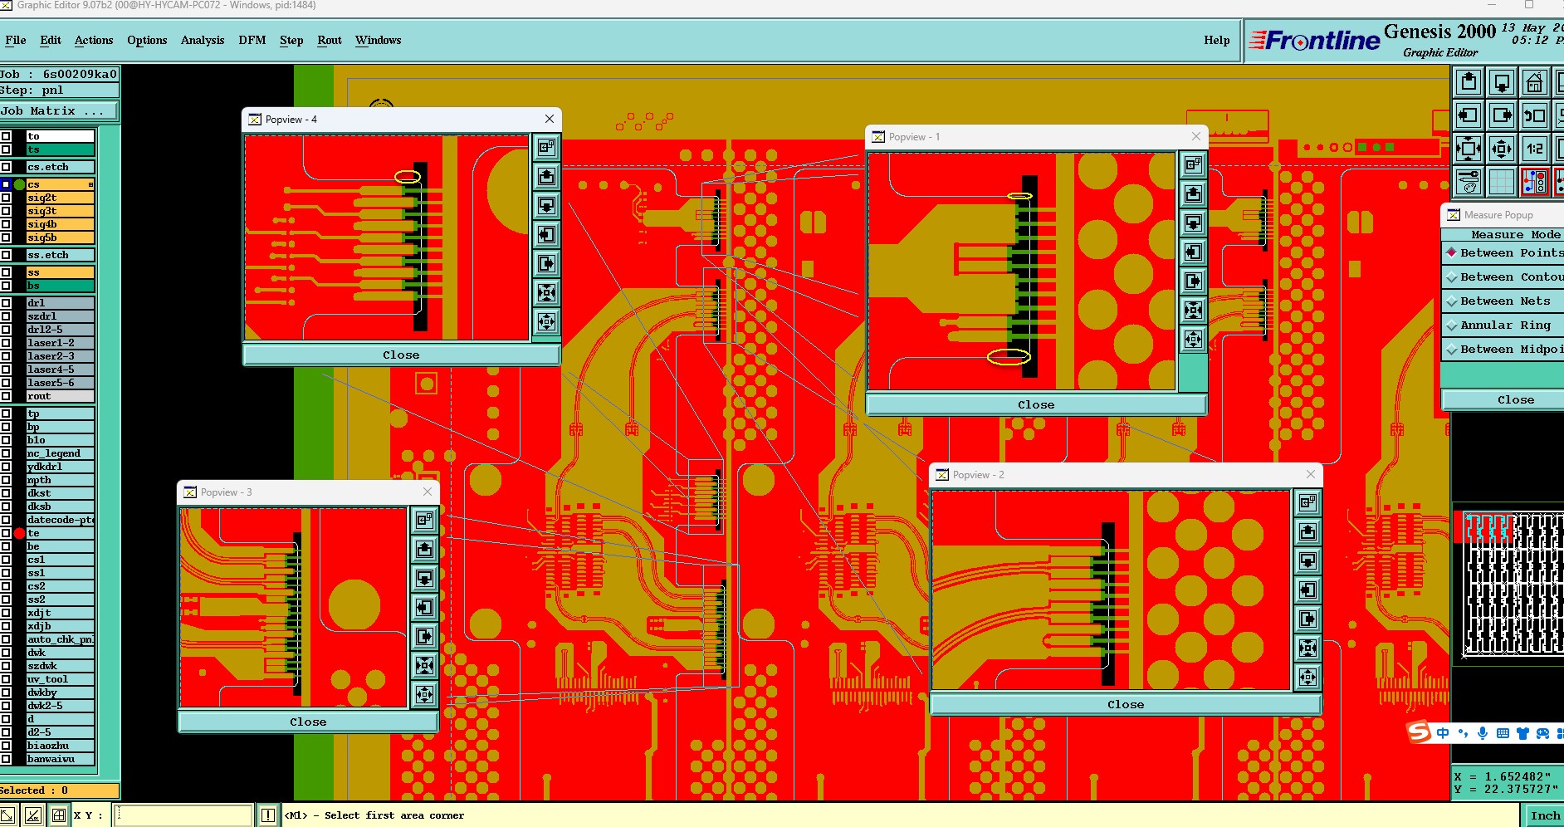
Task: Select Between Nets measure mode
Action: click(x=1503, y=301)
